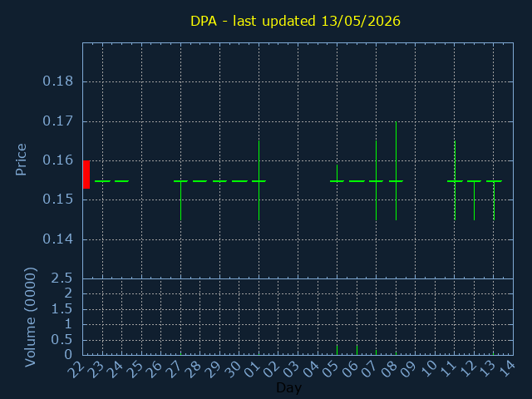This screenshot has height=399, width=532.
Task: Click the 0.17 price tick label
Action: point(57,121)
